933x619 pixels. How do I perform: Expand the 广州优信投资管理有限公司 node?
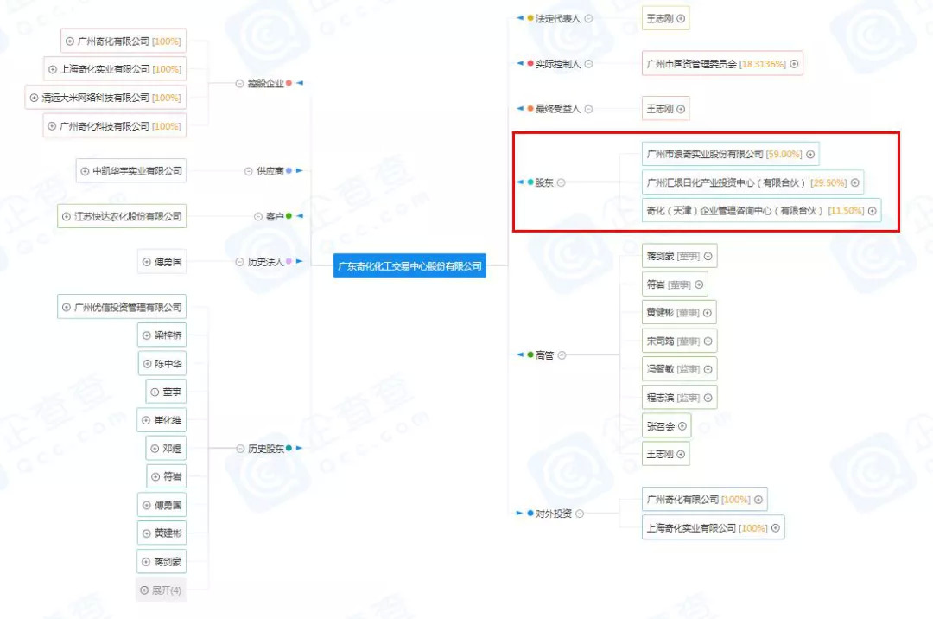pyautogui.click(x=66, y=307)
